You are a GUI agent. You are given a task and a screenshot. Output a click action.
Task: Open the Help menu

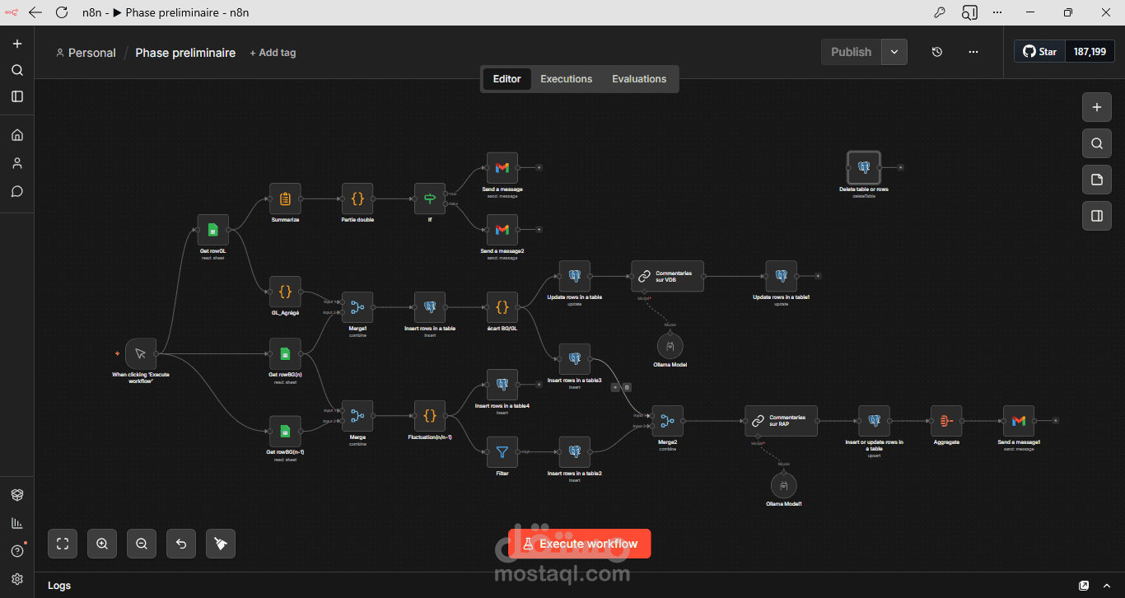tap(17, 551)
